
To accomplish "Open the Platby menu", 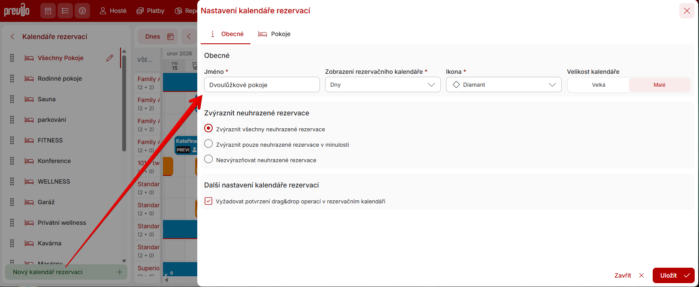I will [x=151, y=11].
